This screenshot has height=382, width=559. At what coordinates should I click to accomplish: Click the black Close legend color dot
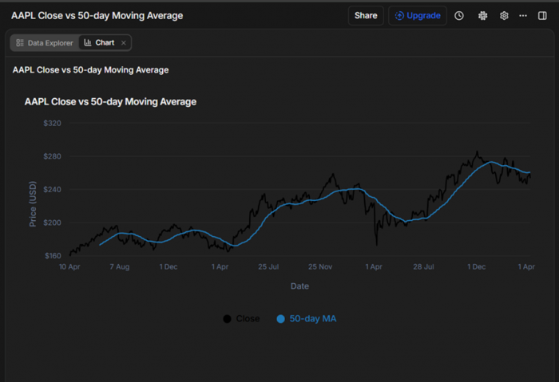click(x=228, y=319)
